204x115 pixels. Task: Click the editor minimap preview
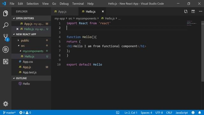(x=192, y=23)
